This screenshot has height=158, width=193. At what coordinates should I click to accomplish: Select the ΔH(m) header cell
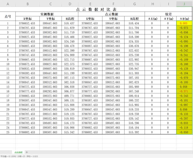[x=184, y=19]
